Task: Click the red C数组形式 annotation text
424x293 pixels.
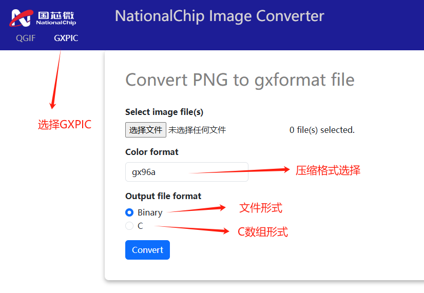Action: pos(263,232)
